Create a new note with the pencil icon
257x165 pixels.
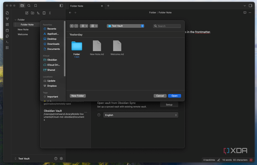27,13
